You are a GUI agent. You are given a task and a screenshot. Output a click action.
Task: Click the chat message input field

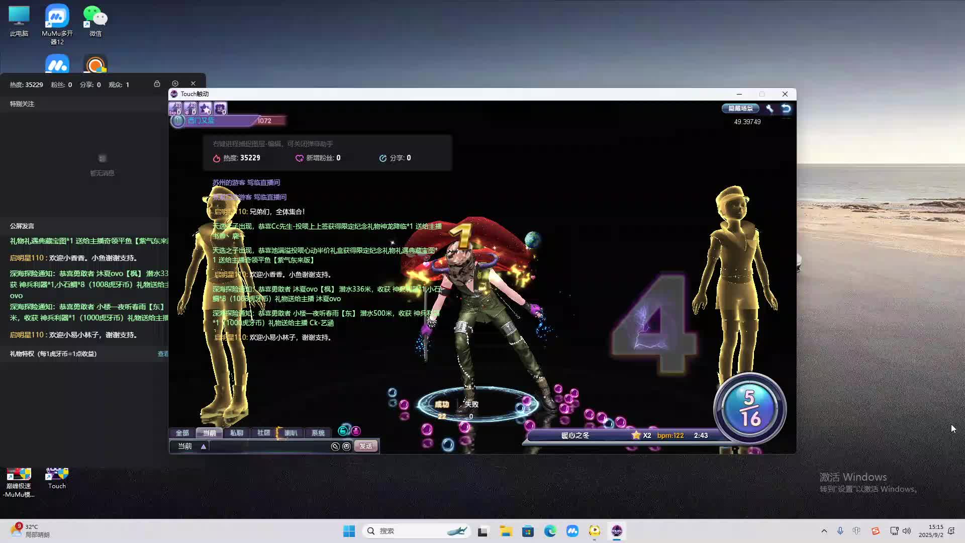pos(269,446)
